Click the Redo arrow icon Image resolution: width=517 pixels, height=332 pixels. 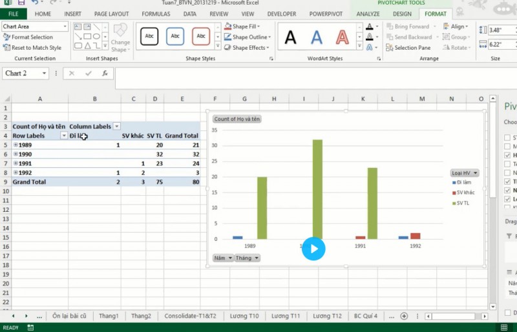pos(53,3)
